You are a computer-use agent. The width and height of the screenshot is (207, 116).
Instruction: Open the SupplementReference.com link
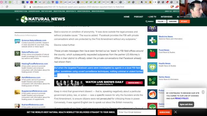34,91
